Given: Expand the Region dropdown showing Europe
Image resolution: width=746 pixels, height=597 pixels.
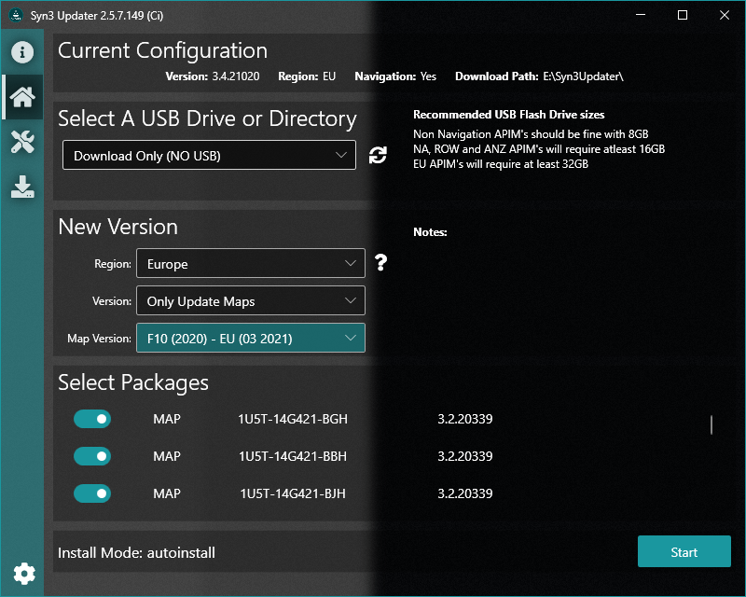Looking at the screenshot, I should click(x=250, y=263).
